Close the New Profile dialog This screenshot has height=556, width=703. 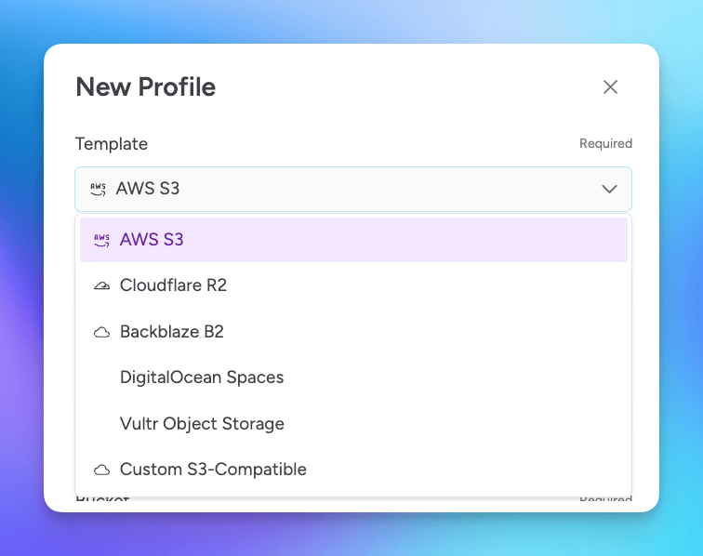click(610, 87)
